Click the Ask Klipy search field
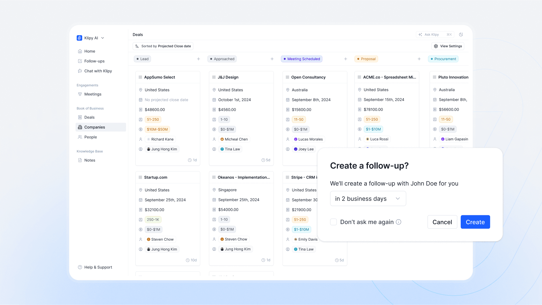The height and width of the screenshot is (305, 542). 435,35
